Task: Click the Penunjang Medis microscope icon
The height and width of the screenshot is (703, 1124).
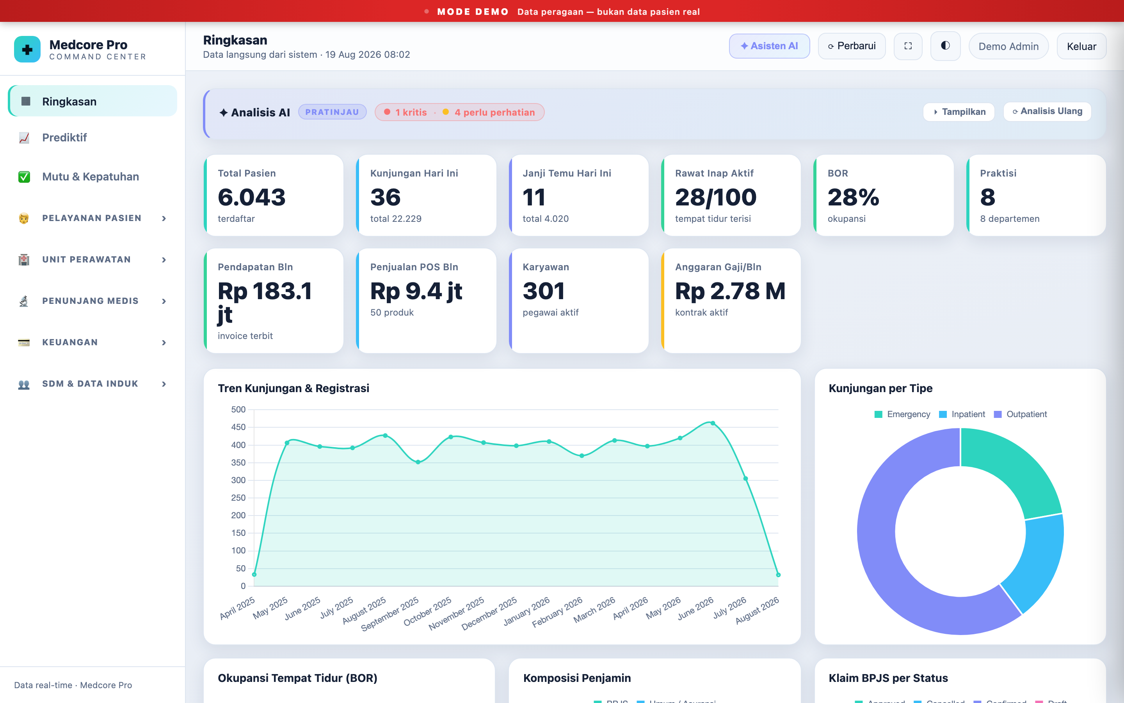Action: [x=24, y=301]
